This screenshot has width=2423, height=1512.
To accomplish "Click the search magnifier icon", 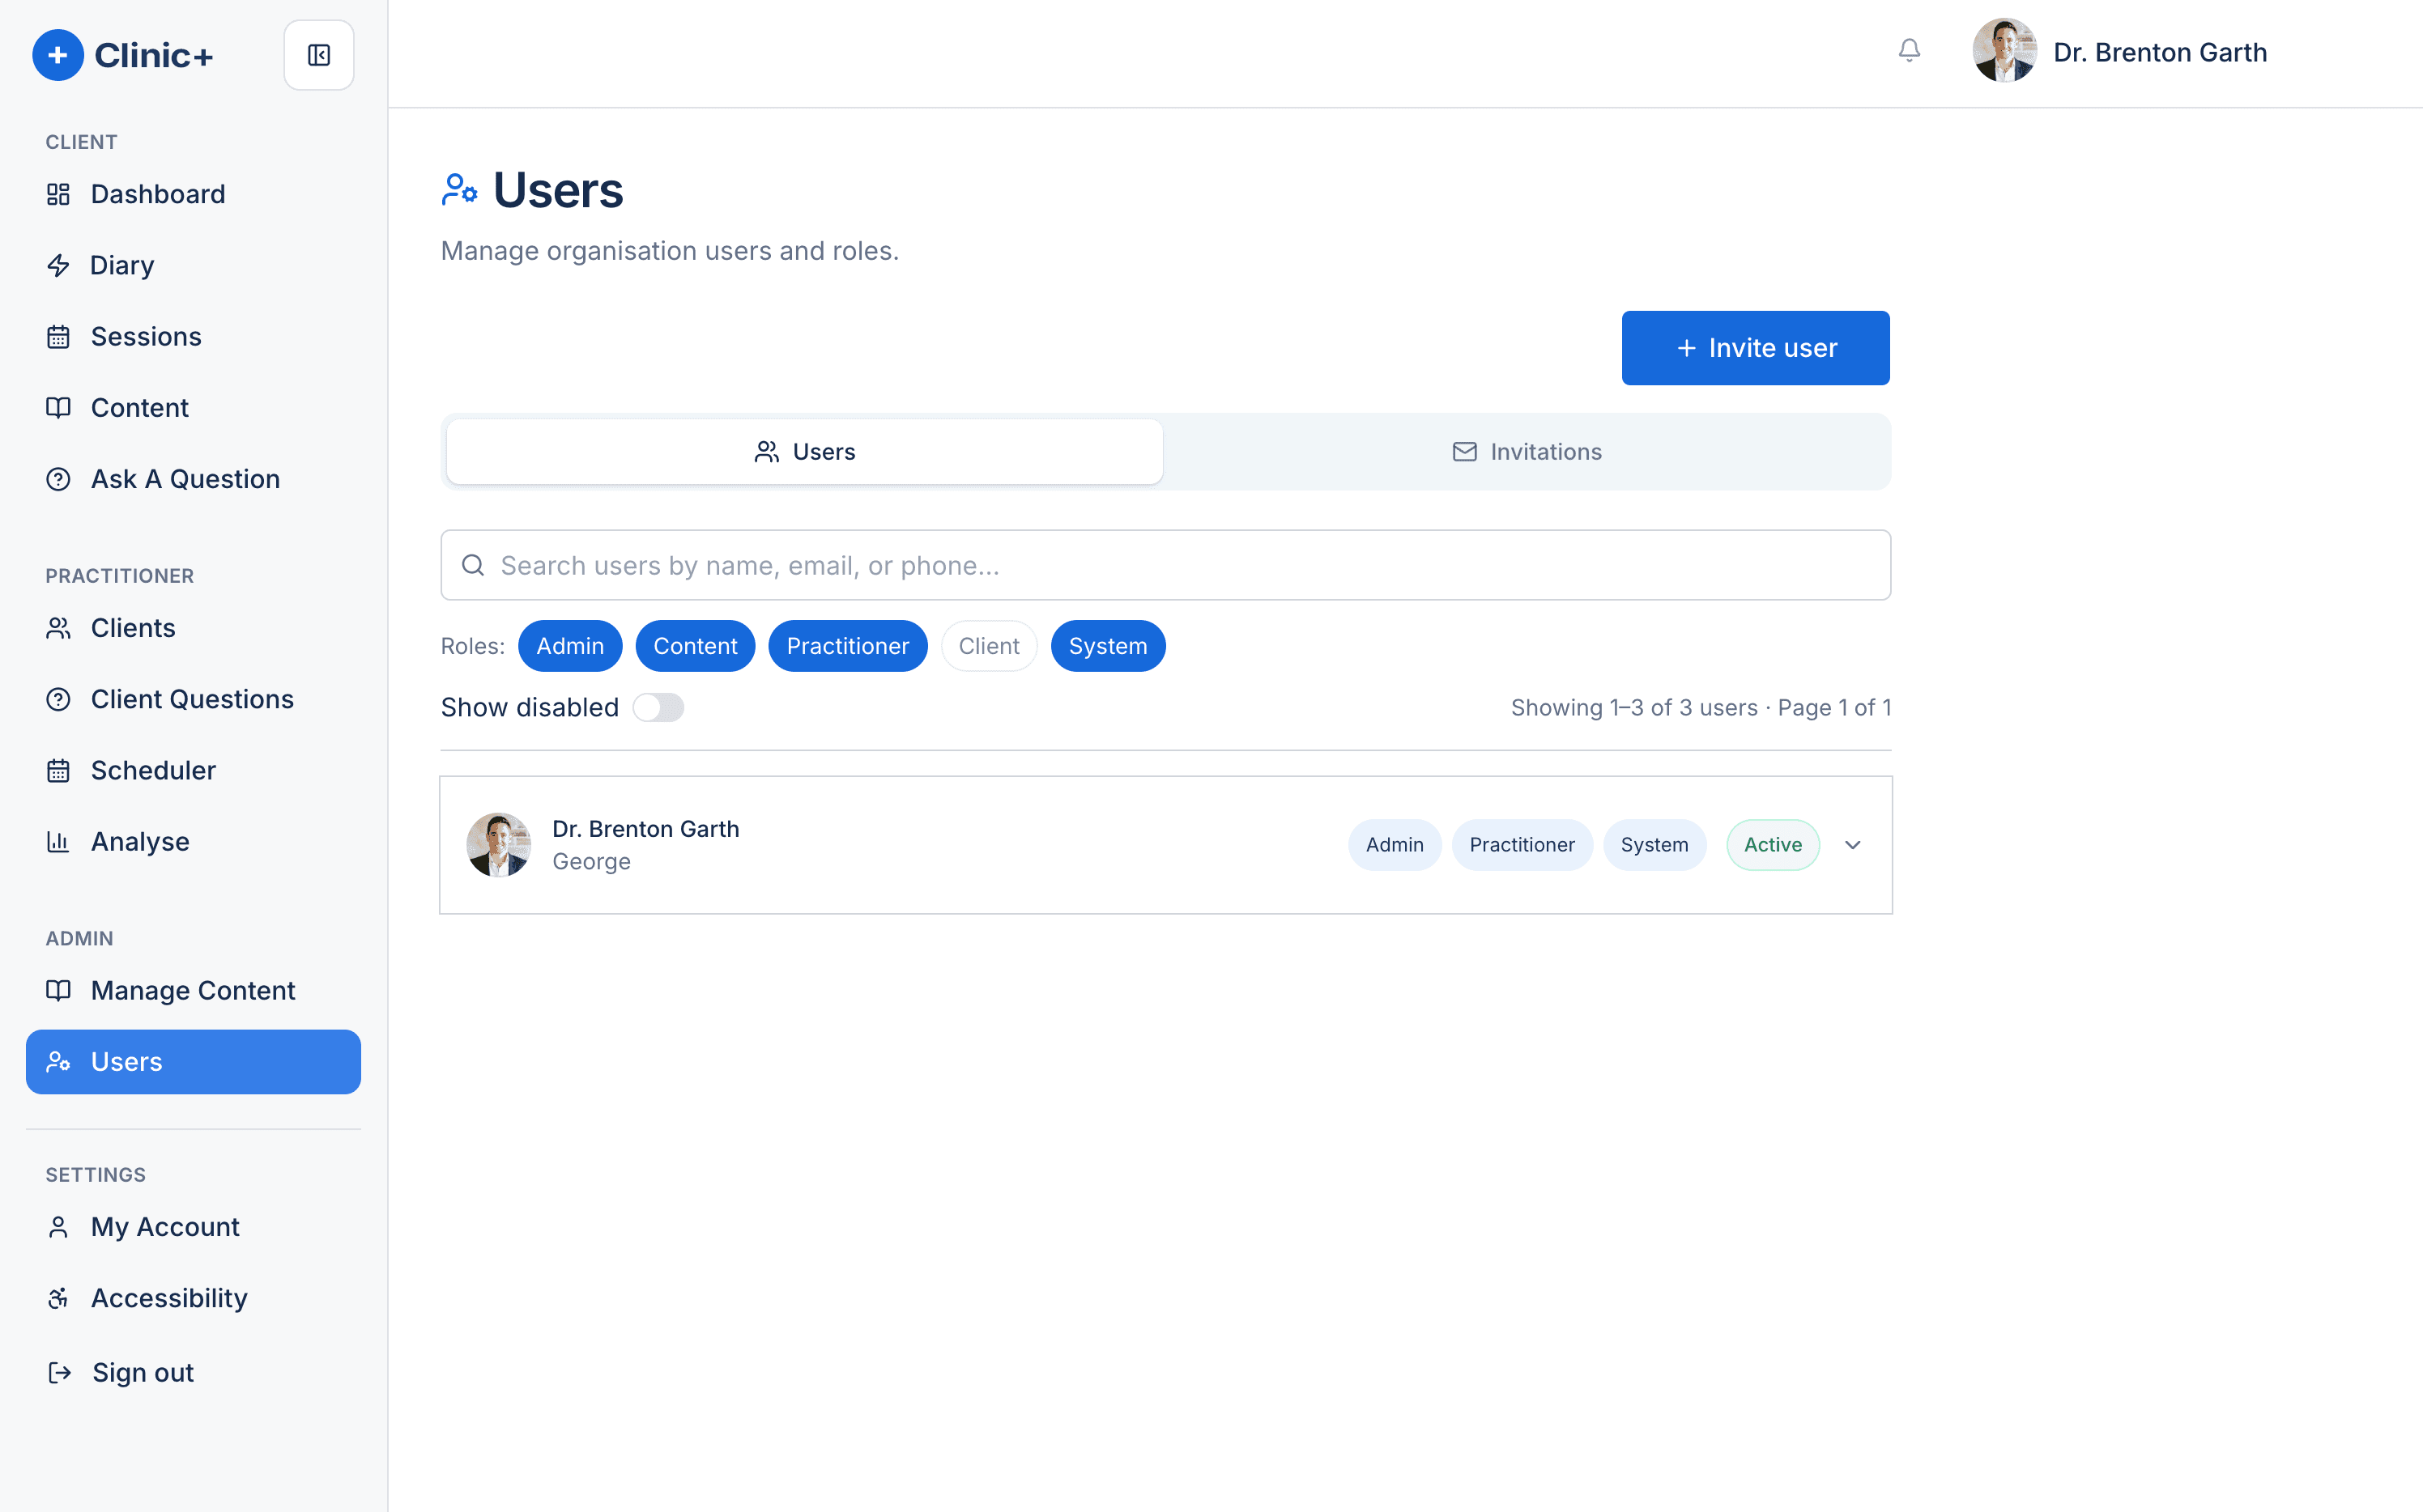I will tap(473, 565).
